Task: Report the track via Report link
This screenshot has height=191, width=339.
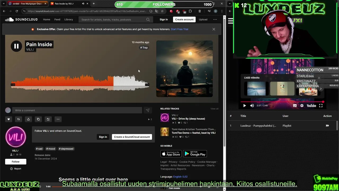Action: point(16,169)
